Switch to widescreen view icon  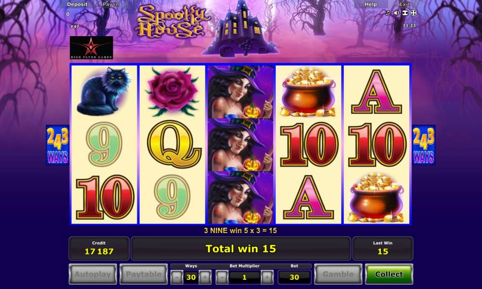[x=405, y=13]
